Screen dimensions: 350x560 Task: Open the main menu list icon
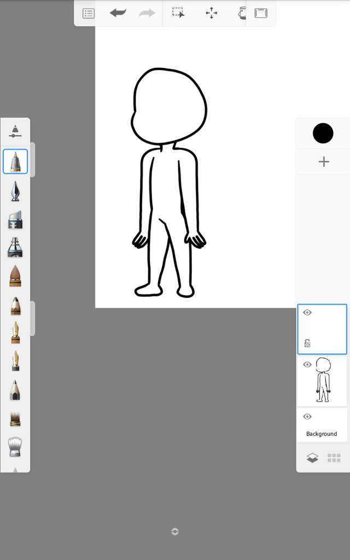88,14
